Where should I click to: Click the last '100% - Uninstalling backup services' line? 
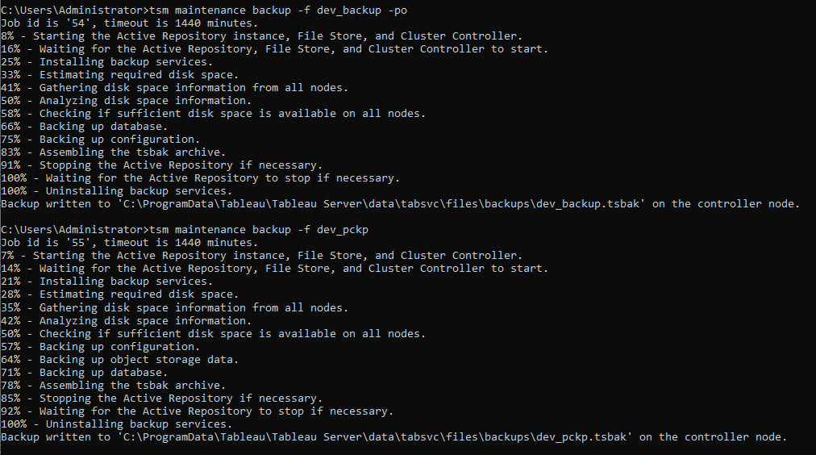click(117, 424)
